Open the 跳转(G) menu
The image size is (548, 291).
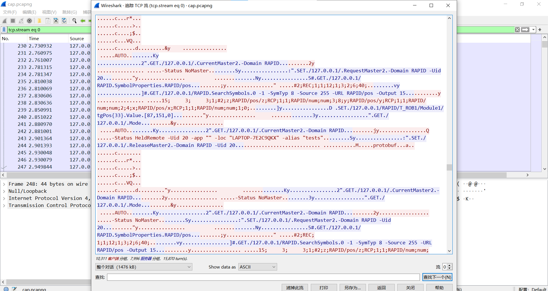coord(70,12)
